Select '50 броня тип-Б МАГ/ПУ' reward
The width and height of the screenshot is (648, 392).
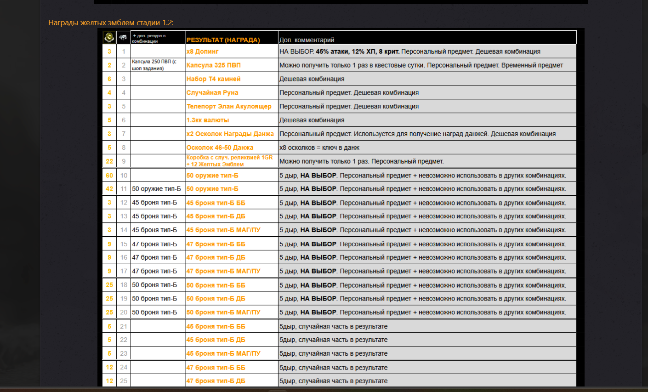tap(223, 312)
